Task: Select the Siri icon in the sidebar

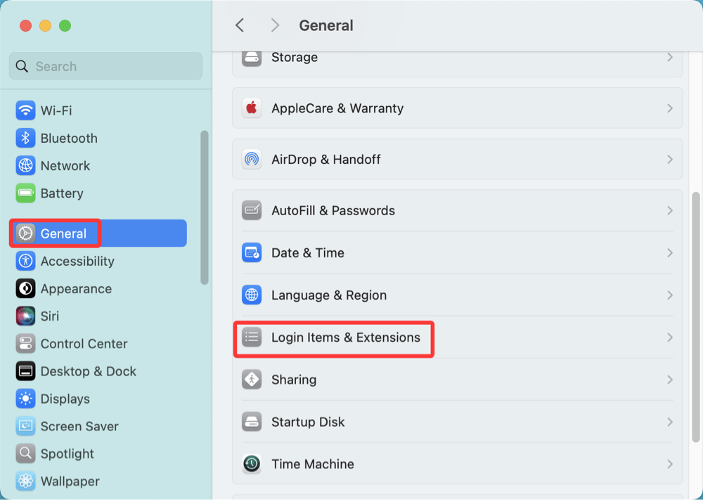Action: pyautogui.click(x=25, y=316)
